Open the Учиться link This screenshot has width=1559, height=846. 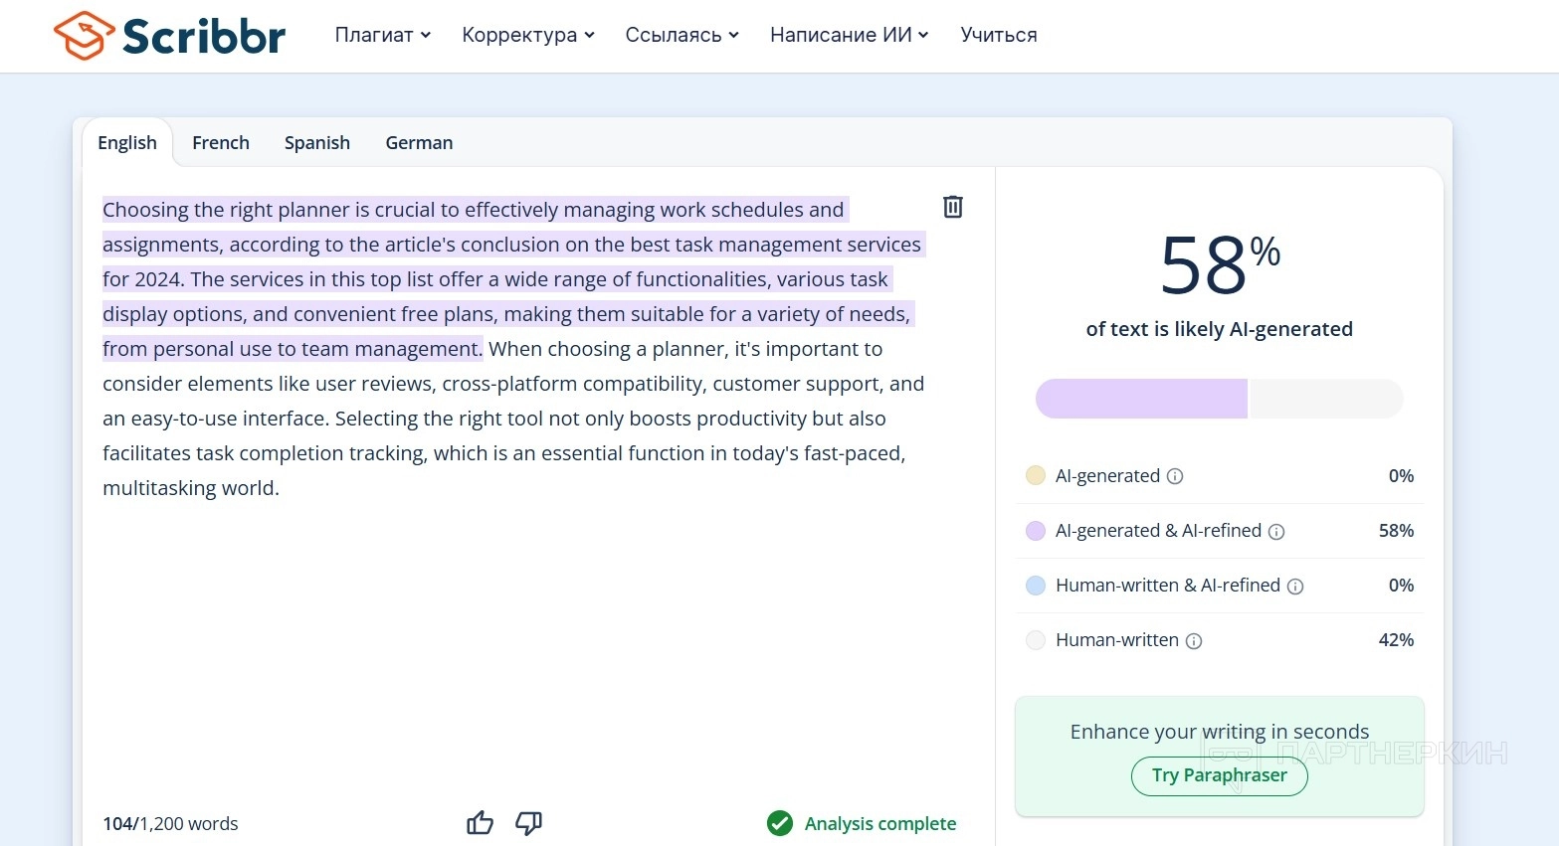coord(999,35)
